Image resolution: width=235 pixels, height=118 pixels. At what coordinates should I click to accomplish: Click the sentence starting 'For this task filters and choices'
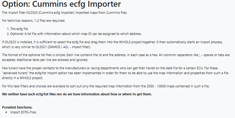click(x=106, y=86)
